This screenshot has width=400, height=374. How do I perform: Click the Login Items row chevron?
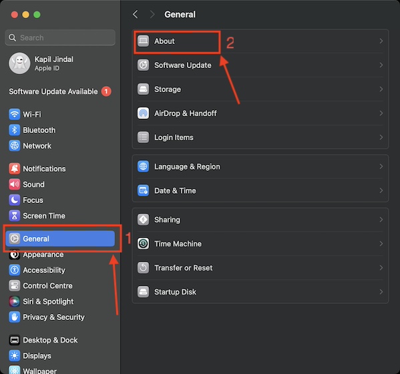point(381,138)
